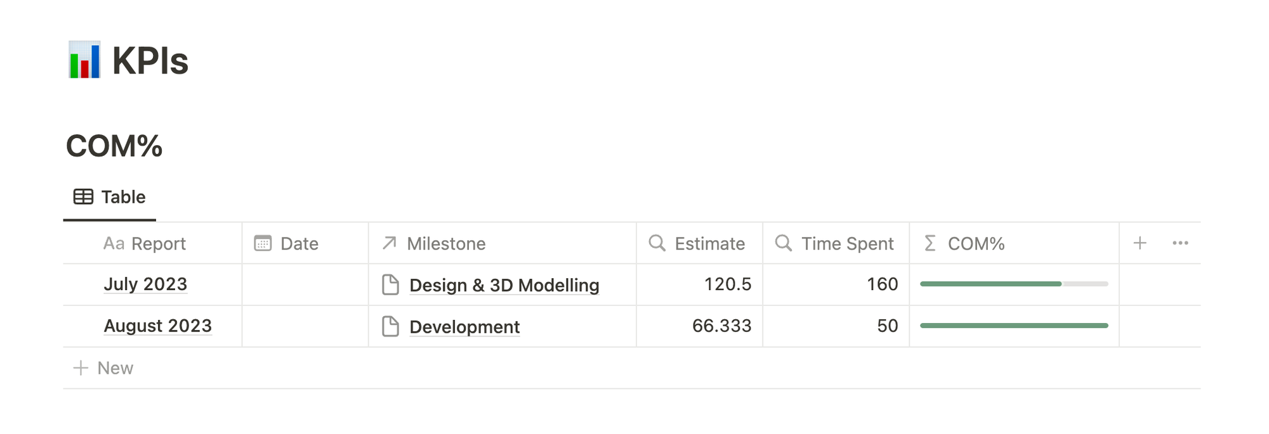Open the Milestone column header menu

pyautogui.click(x=446, y=244)
